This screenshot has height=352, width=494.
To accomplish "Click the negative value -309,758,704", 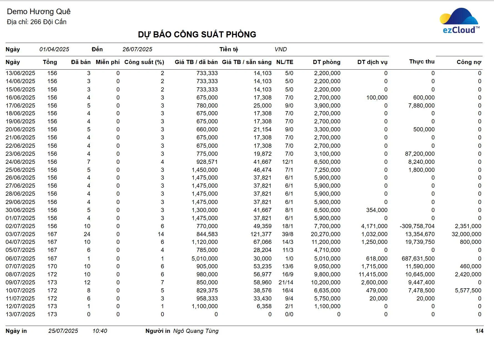I will tap(417, 226).
